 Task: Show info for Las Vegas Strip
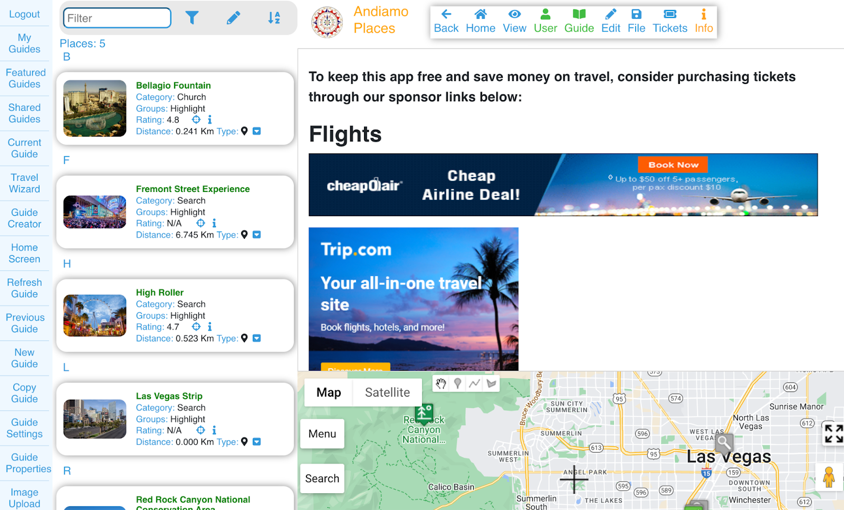[214, 430]
